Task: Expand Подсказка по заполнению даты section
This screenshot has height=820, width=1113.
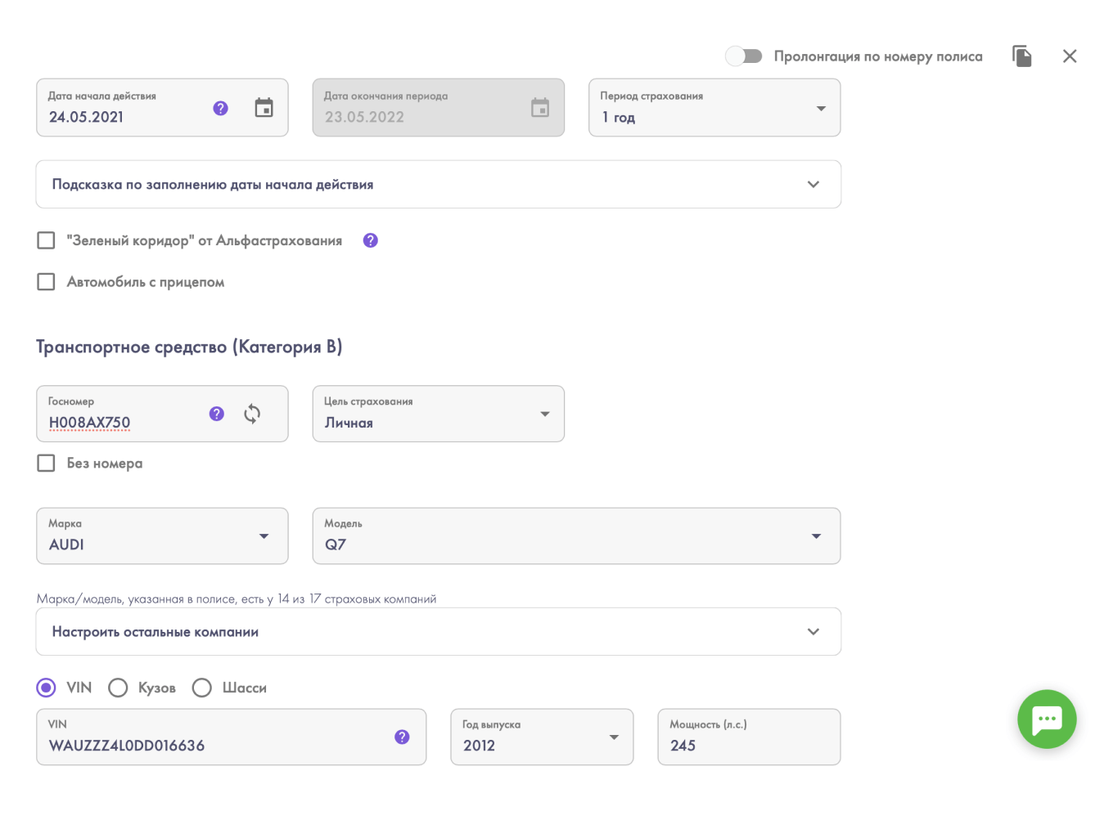Action: point(438,185)
